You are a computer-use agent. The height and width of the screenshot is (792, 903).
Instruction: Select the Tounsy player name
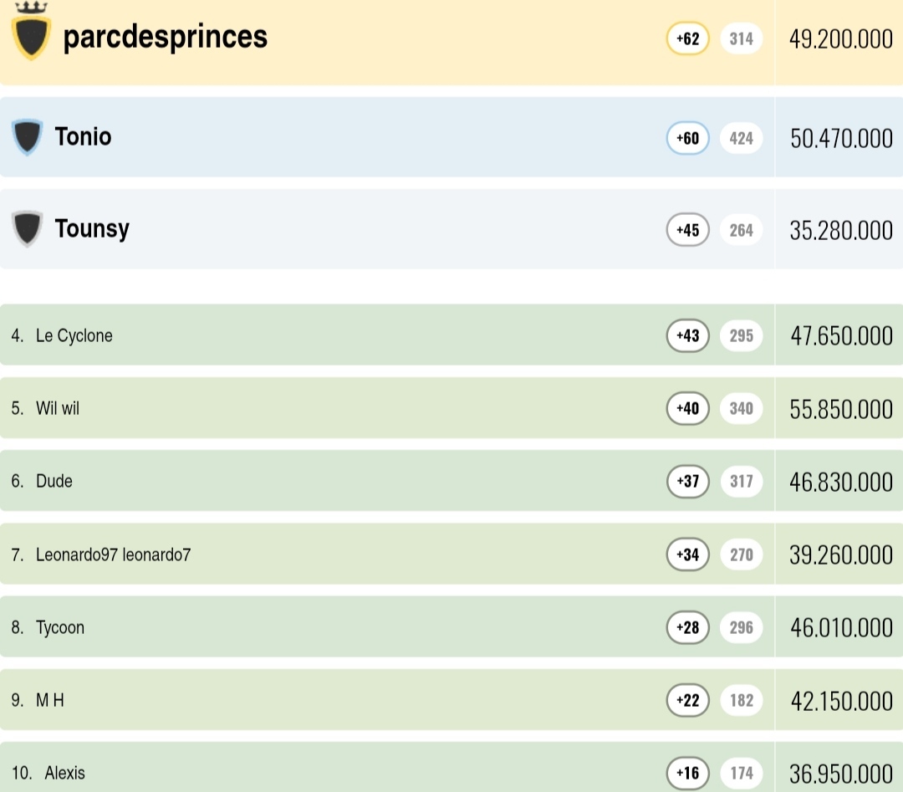coord(92,228)
